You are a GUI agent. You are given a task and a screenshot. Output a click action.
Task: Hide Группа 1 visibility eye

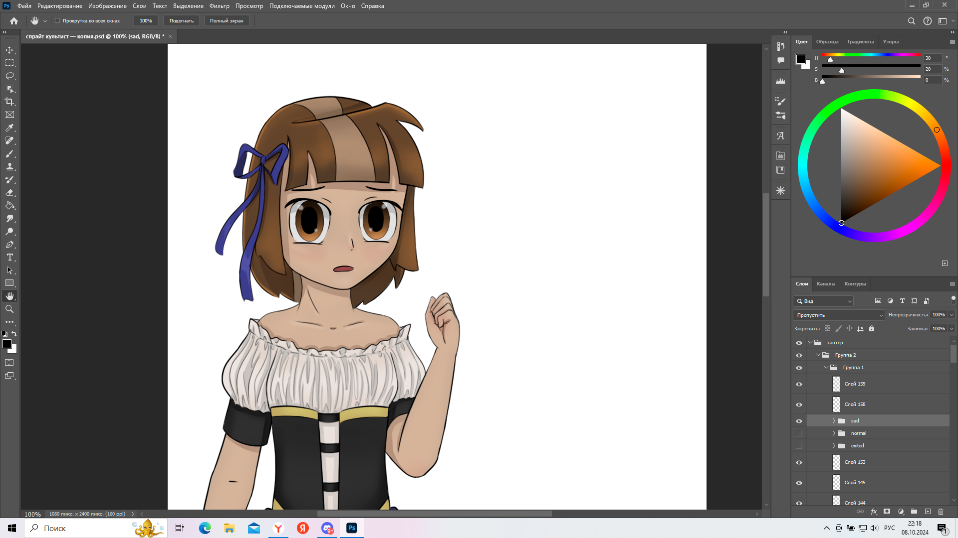click(799, 368)
